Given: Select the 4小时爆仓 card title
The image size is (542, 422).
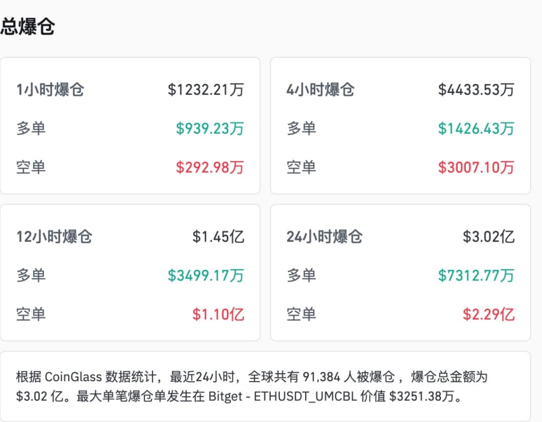Looking at the screenshot, I should click(x=320, y=90).
